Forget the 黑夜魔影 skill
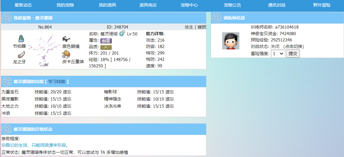The height and width of the screenshot is (157, 344). coord(67,99)
